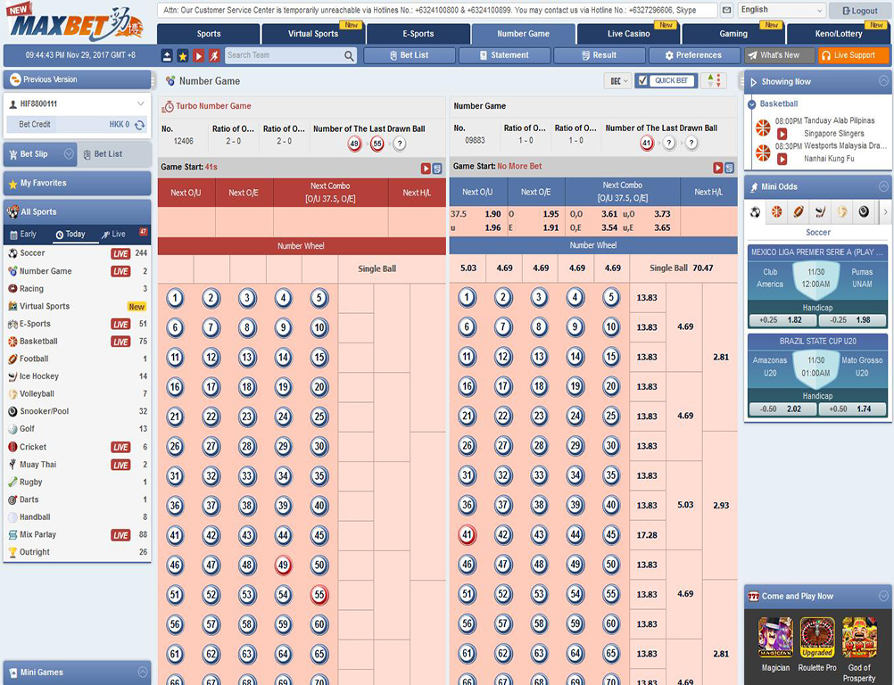Screen dimensions: 894x685
Task: Select the rugby ball icon in Mini Odds strip
Action: [797, 211]
